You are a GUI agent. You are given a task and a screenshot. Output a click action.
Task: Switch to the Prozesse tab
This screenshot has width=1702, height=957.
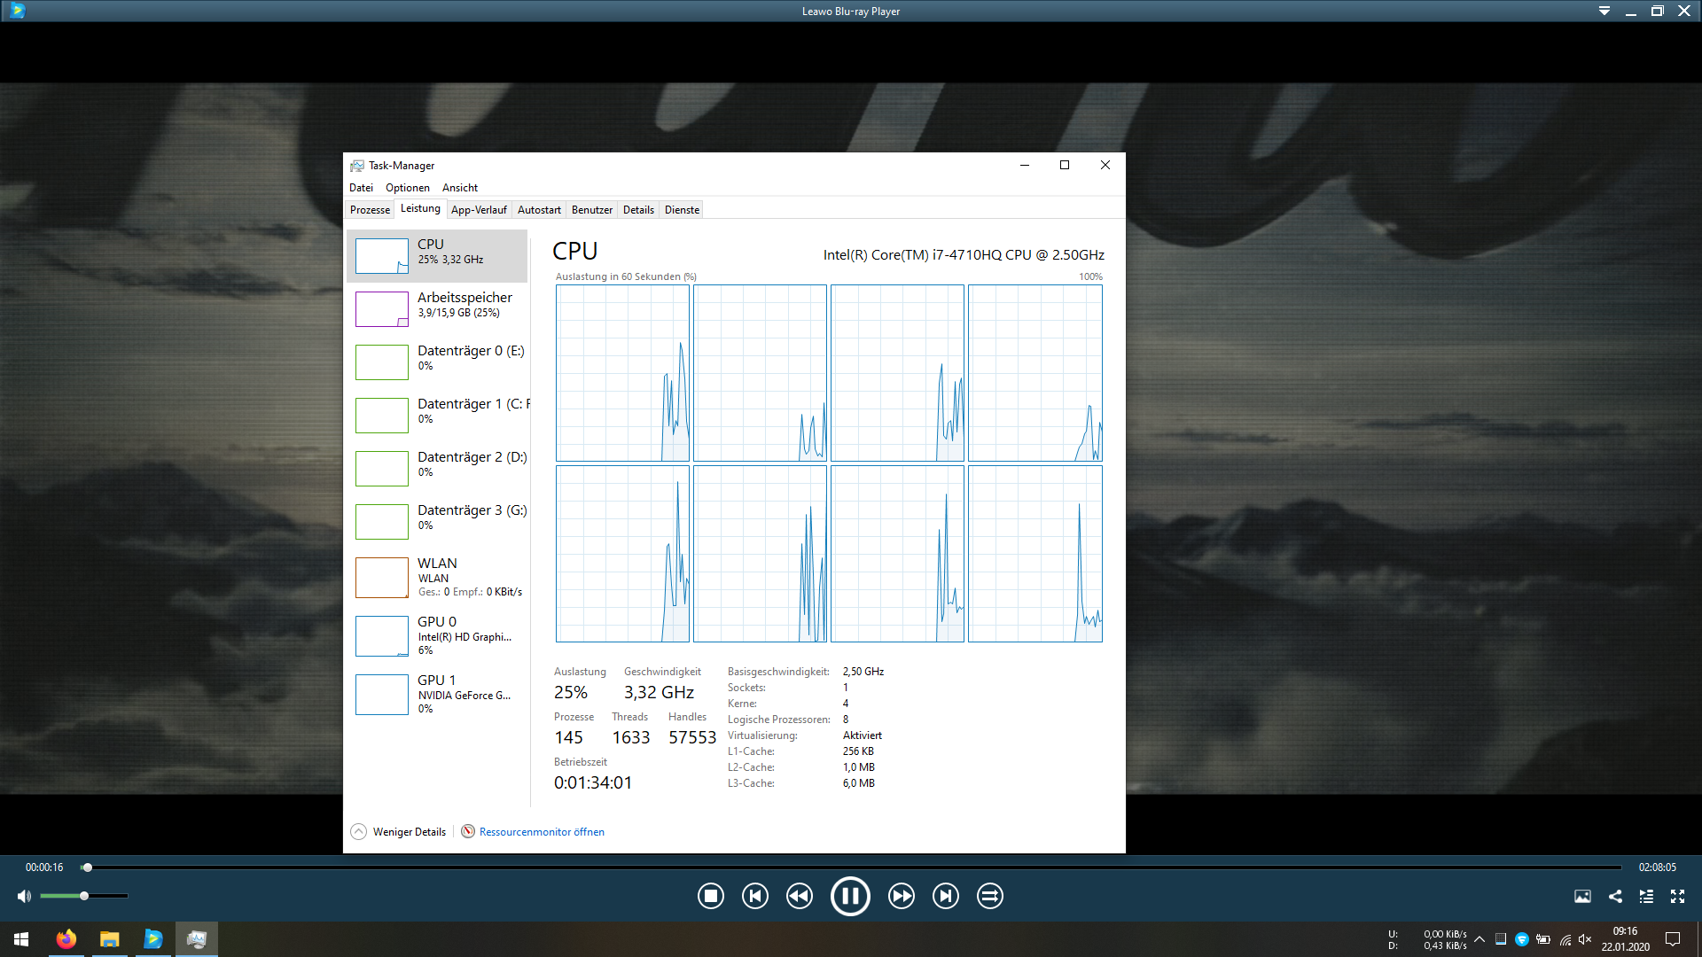pyautogui.click(x=370, y=210)
